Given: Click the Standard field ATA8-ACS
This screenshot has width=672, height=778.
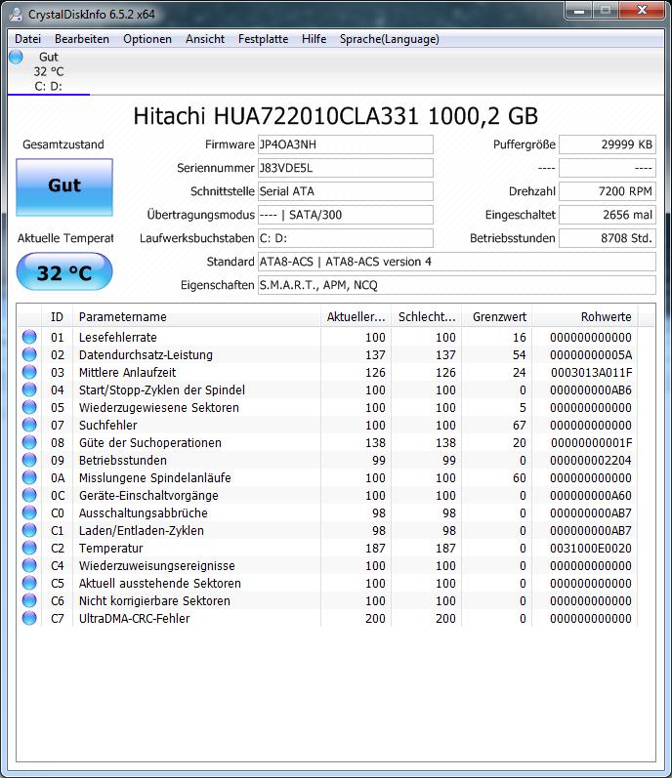Looking at the screenshot, I should (456, 262).
